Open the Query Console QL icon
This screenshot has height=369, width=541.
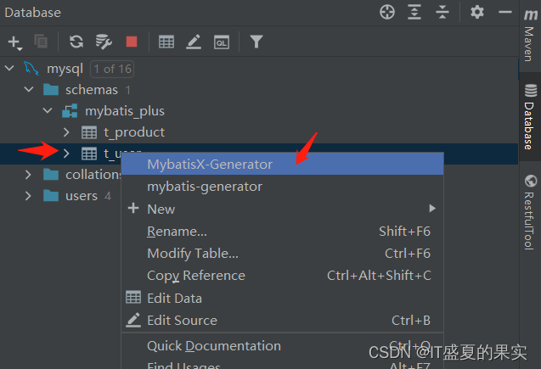tap(221, 42)
